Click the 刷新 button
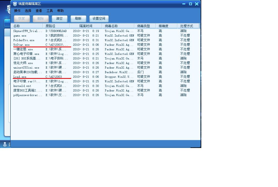The width and height of the screenshot is (278, 187). 78,19
